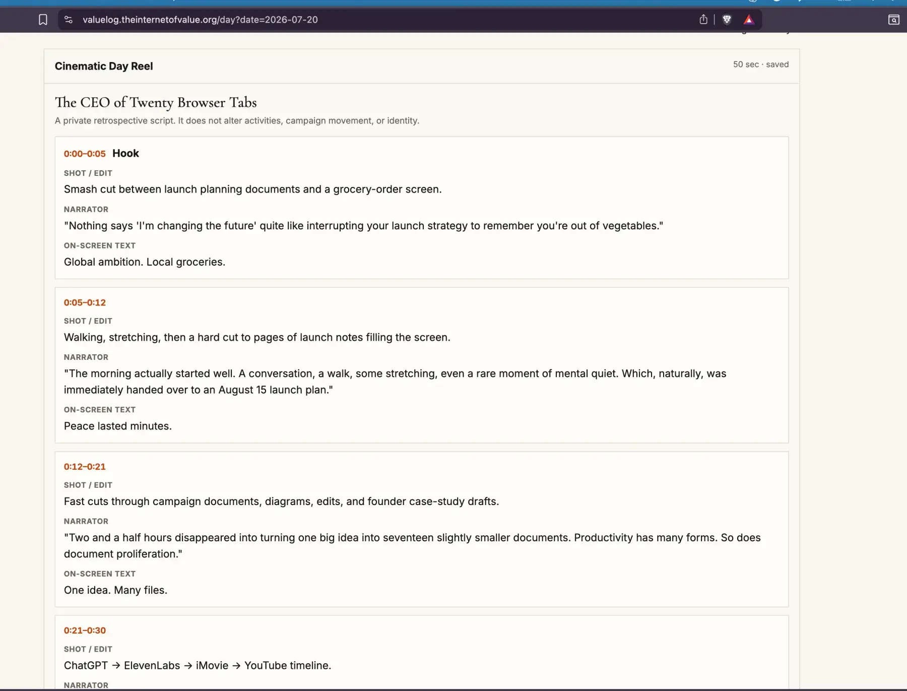The image size is (907, 691).
Task: Click the 'One idea. Many files.' text
Action: (x=115, y=590)
